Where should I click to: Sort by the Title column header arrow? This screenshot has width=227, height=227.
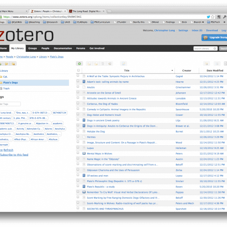point(172,70)
